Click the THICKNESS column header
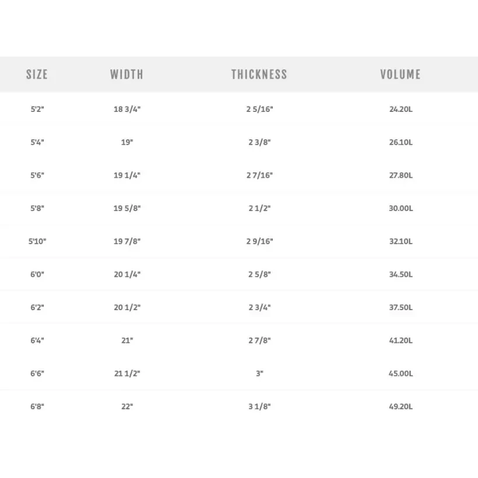 click(x=259, y=74)
